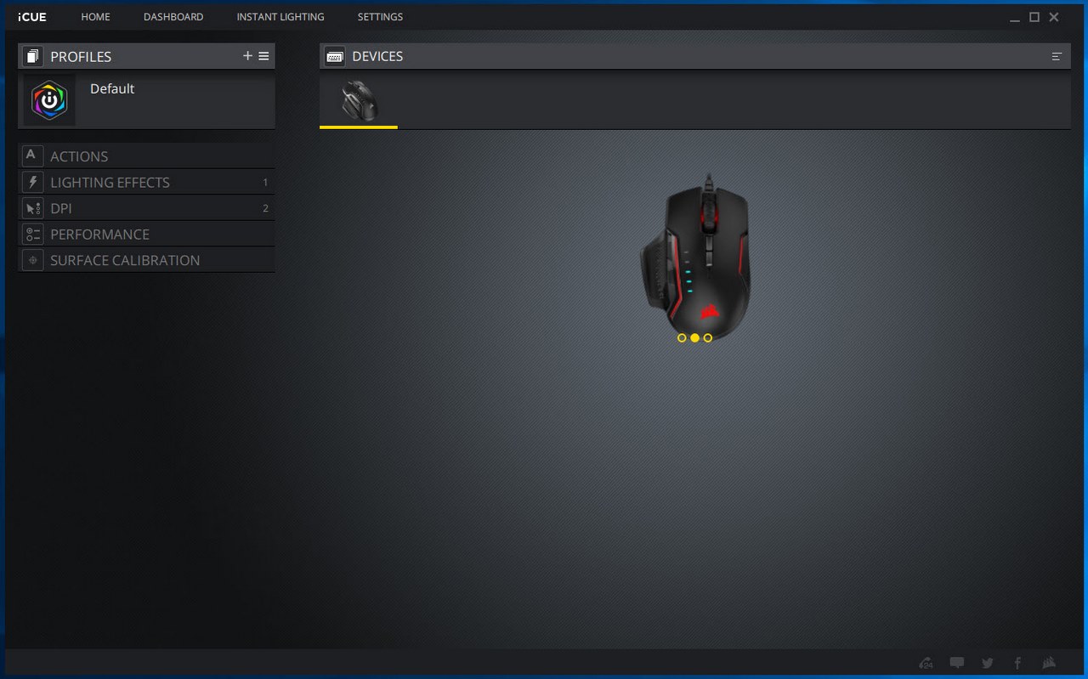Expand the PERFORMANCE section
Screen dimensions: 1088x679
coord(146,235)
